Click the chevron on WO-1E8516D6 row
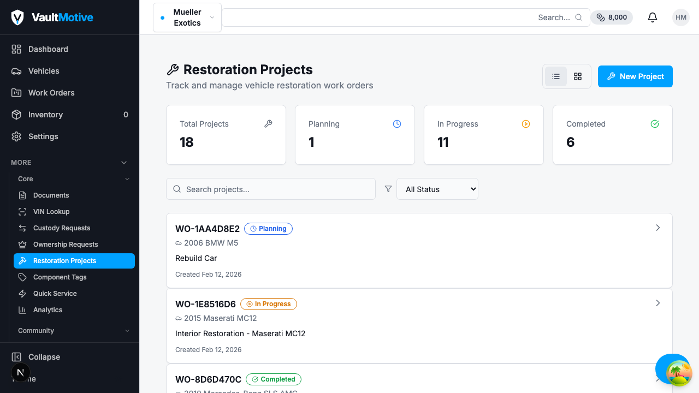Screen dimensions: 699x393 [658, 303]
